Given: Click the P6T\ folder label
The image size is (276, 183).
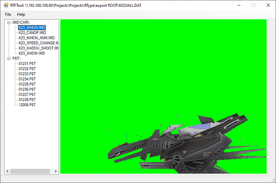Looking at the screenshot, I should 17,58.
